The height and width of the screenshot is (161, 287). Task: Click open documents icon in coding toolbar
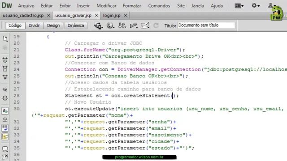click(5, 38)
